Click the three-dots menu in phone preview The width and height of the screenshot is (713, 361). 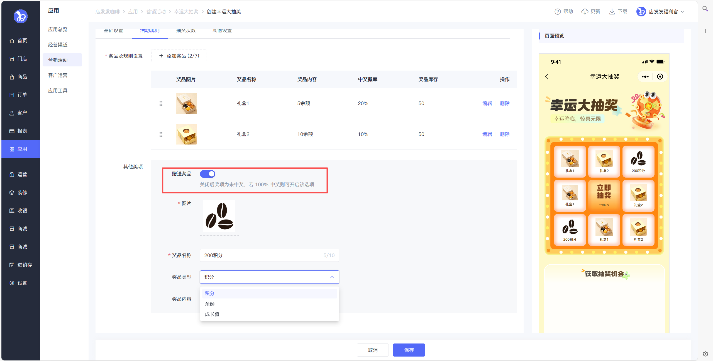(x=645, y=77)
